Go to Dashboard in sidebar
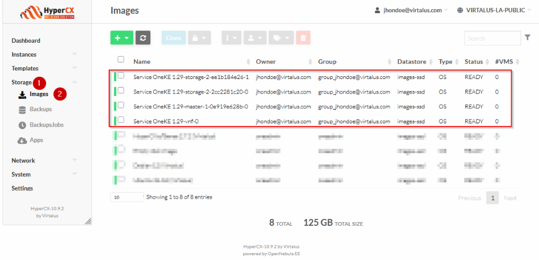 coord(26,41)
